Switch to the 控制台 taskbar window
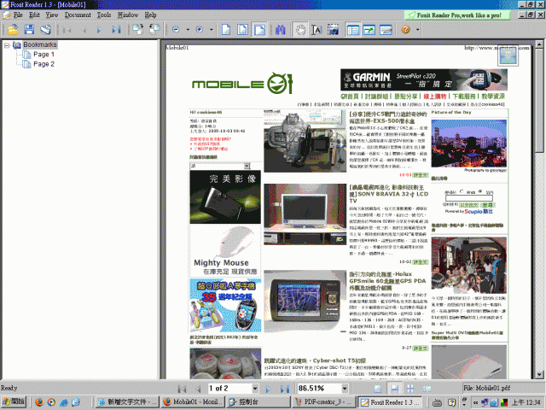The height and width of the screenshot is (410, 546). 258,402
